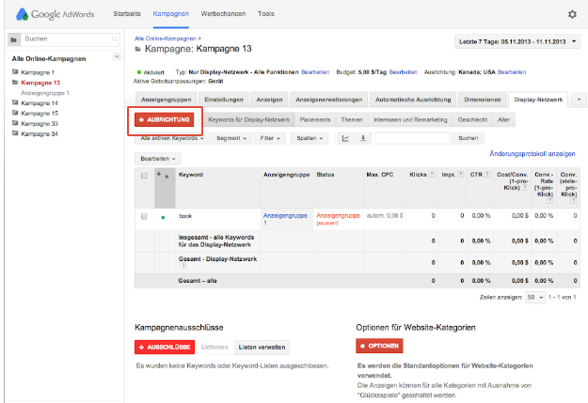
Task: Select the Themen subtab
Action: [352, 120]
